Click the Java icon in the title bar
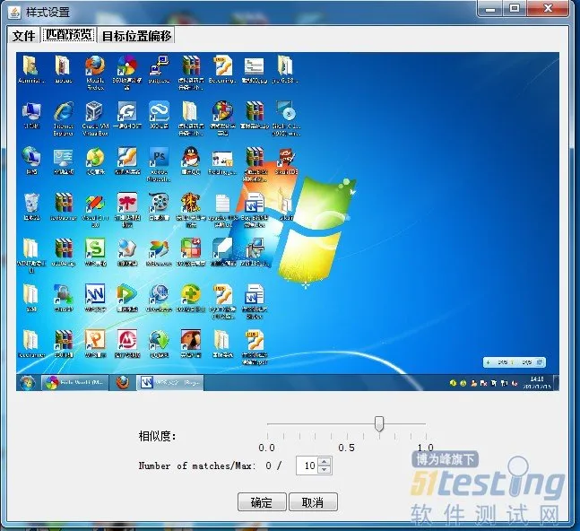Image resolution: width=580 pixels, height=531 pixels. click(x=15, y=12)
